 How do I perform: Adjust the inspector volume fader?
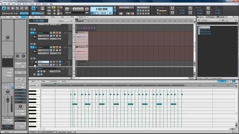click(x=7, y=100)
